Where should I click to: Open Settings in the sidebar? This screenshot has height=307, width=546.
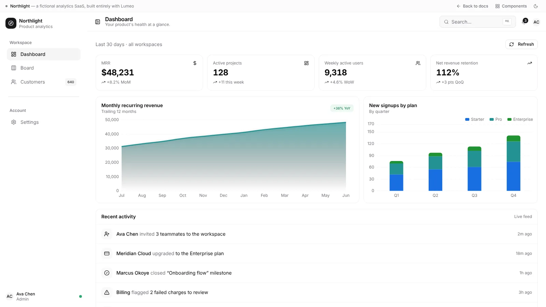click(x=44, y=122)
